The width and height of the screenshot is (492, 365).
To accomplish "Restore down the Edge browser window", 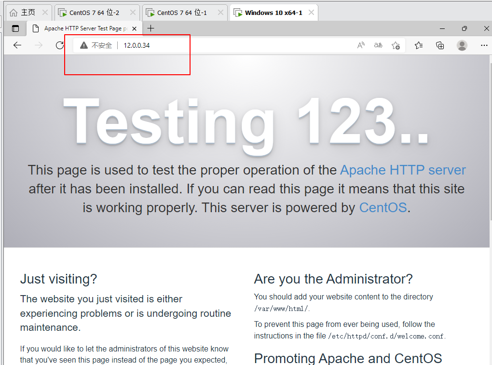I will pos(465,28).
